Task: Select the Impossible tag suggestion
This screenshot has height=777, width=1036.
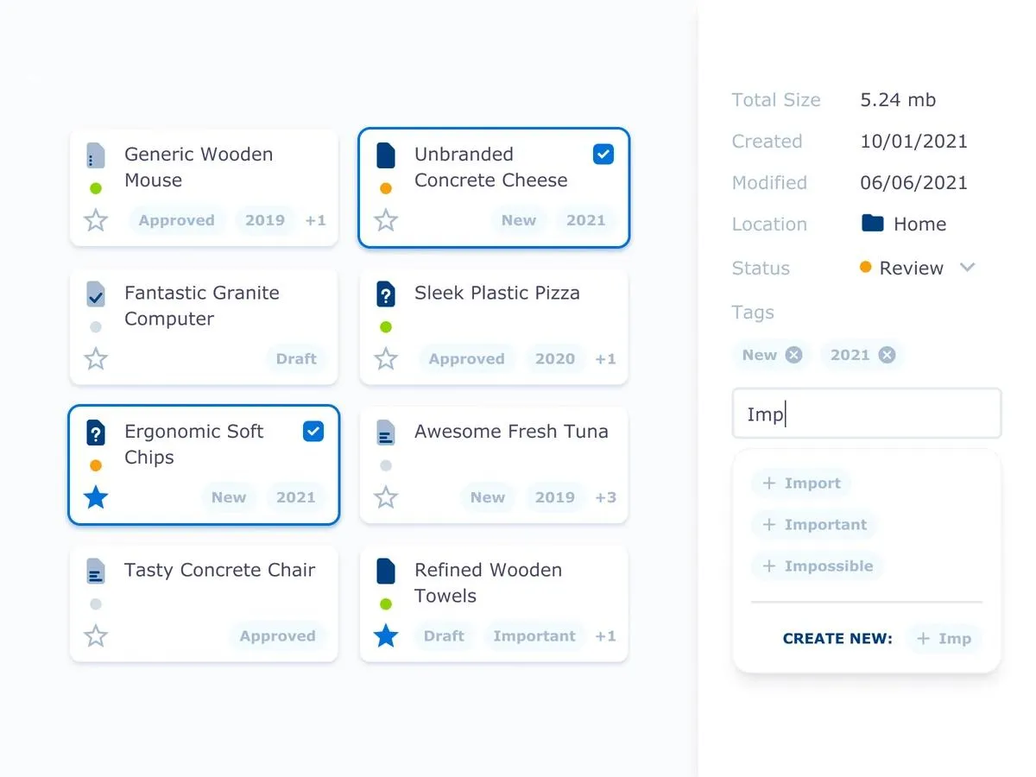Action: (817, 566)
